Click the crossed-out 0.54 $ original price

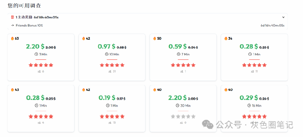(193, 47)
